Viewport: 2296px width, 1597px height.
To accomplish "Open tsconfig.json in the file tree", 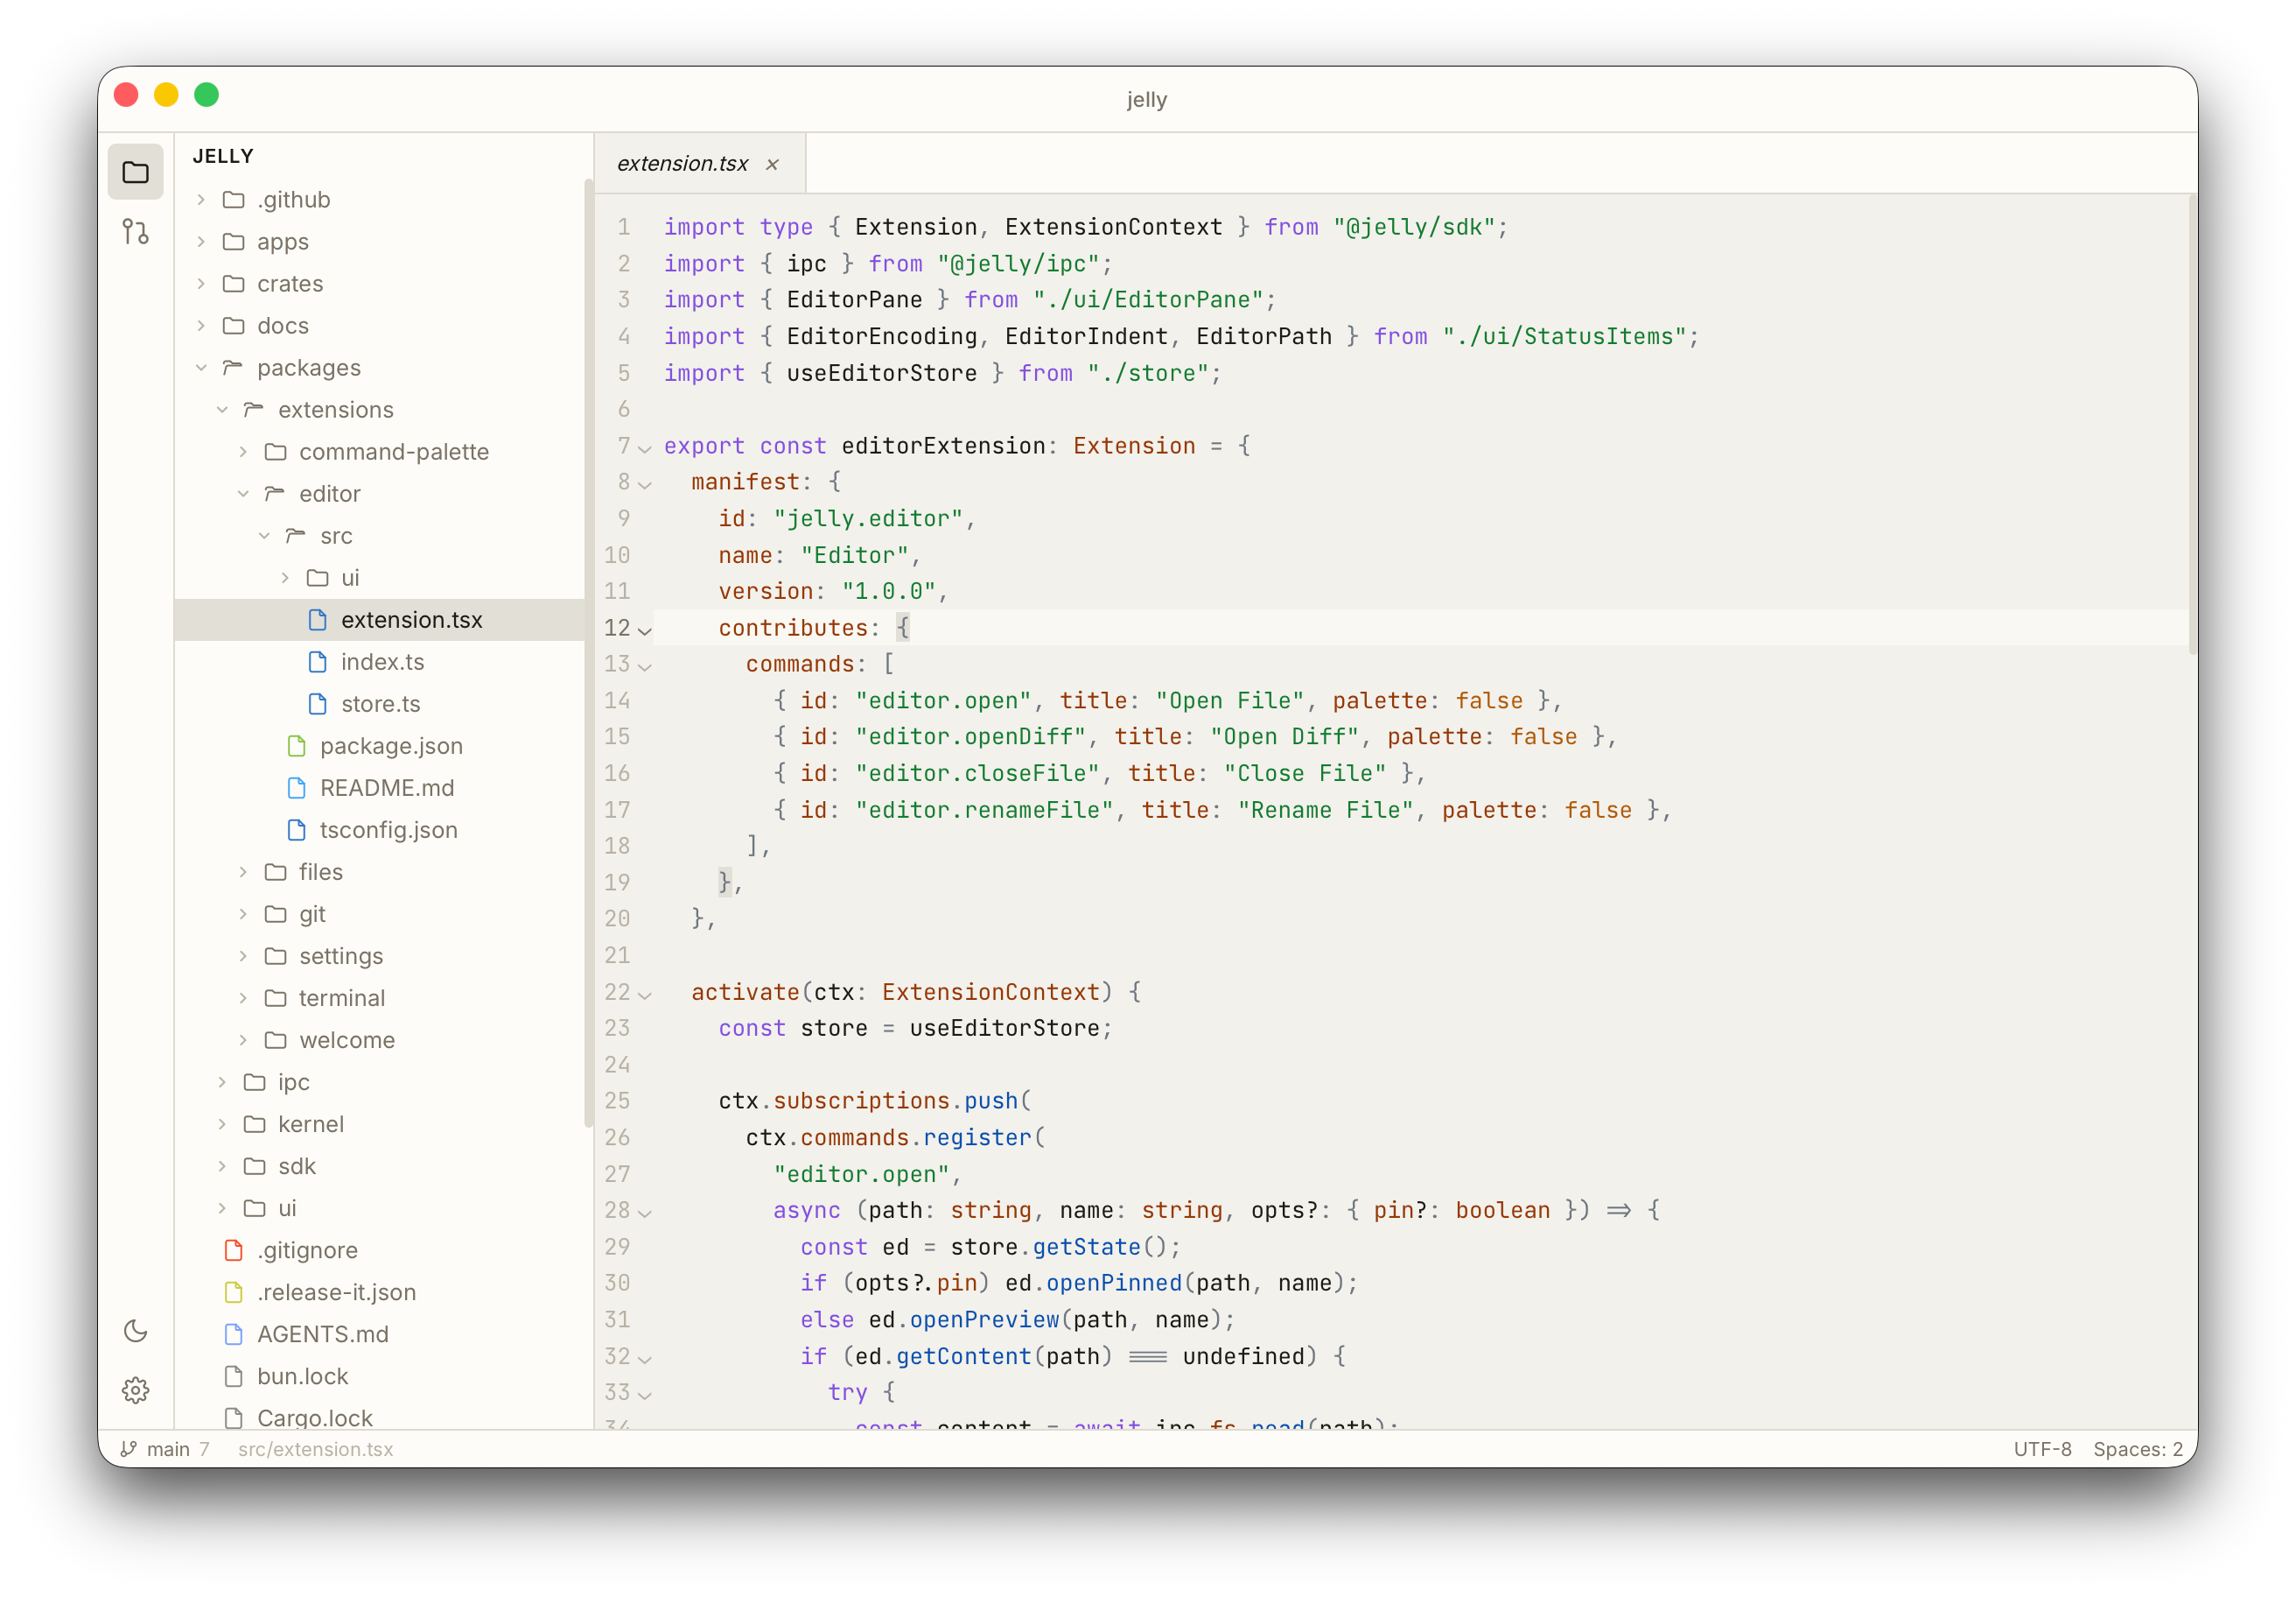I will coord(380,829).
